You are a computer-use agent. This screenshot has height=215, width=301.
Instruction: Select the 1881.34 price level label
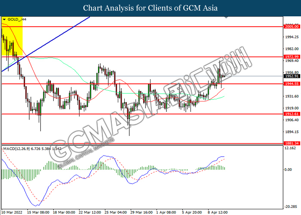(x=292, y=143)
